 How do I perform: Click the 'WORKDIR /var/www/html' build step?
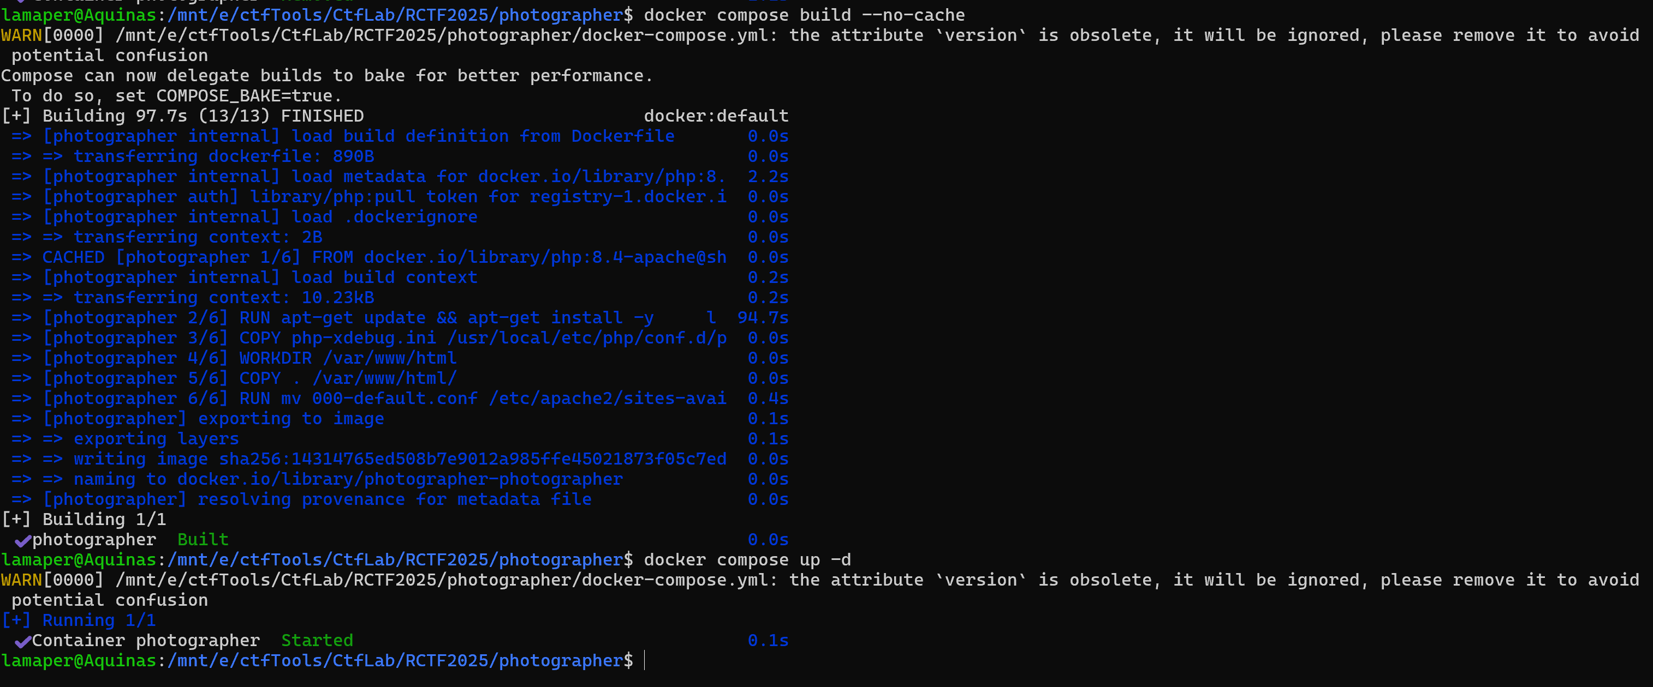347,358
